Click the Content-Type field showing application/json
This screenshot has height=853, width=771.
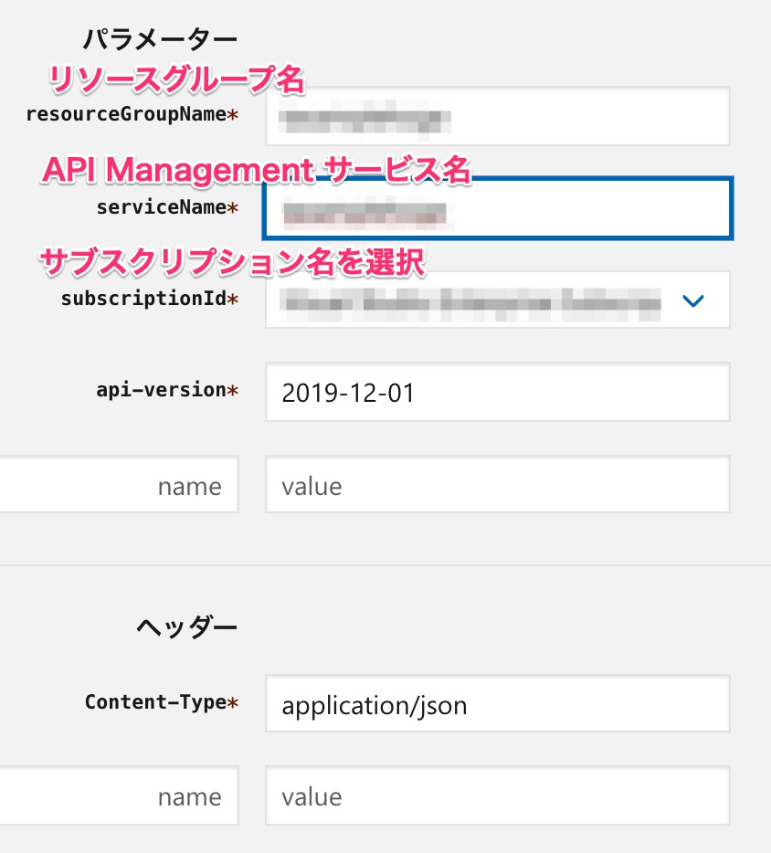click(497, 703)
